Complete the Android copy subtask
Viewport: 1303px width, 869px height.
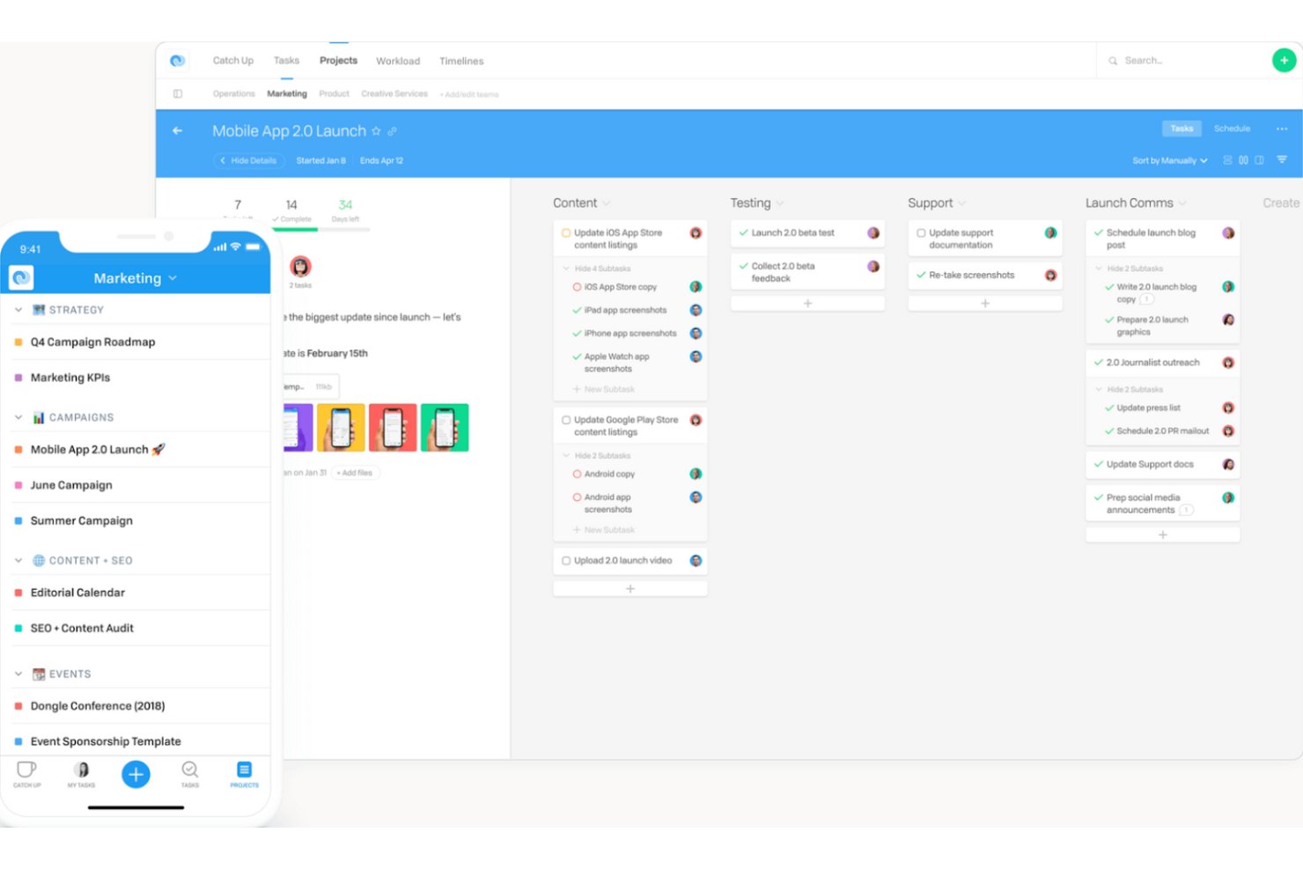click(577, 475)
